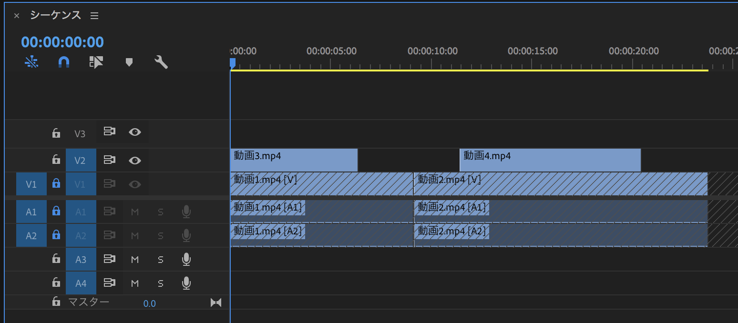Click the A3 track target button
The height and width of the screenshot is (323, 738).
click(x=81, y=260)
